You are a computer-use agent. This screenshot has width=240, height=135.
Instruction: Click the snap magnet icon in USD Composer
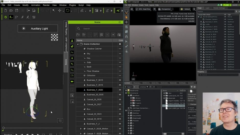coord(126,36)
